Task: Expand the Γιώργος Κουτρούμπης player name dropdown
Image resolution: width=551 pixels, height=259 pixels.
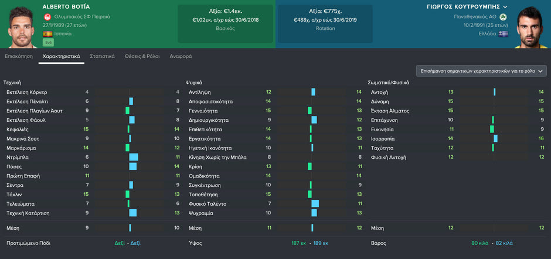Action: point(505,6)
